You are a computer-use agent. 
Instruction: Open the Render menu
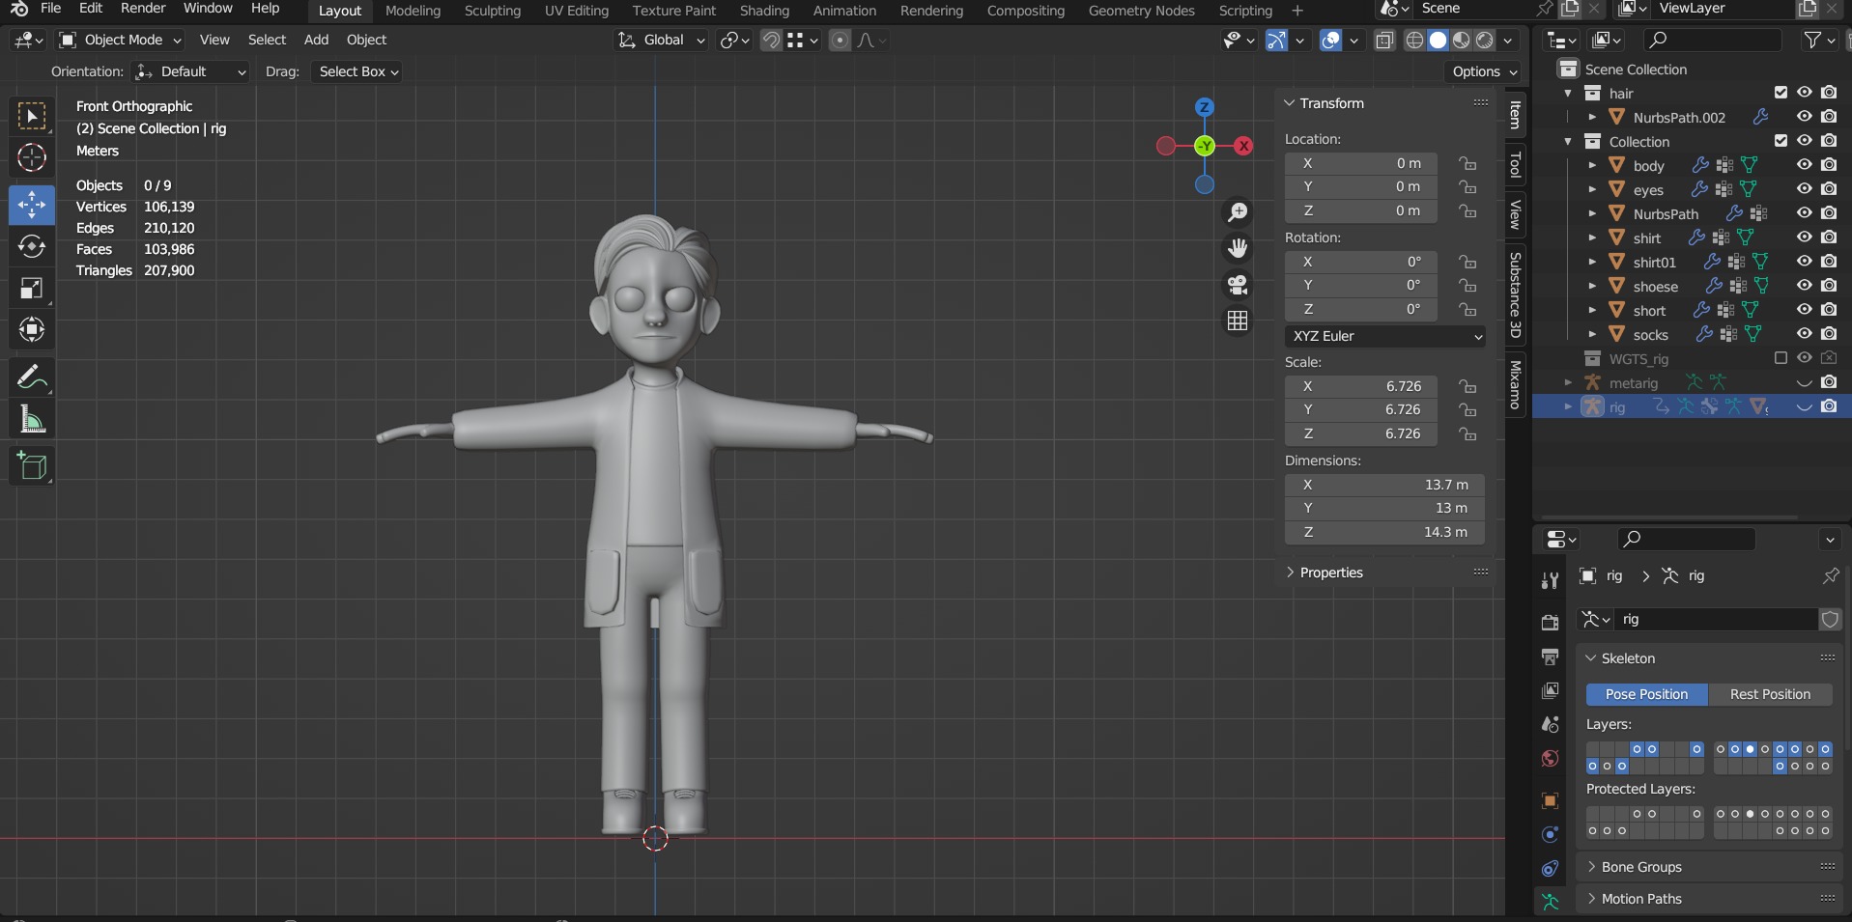(x=143, y=9)
